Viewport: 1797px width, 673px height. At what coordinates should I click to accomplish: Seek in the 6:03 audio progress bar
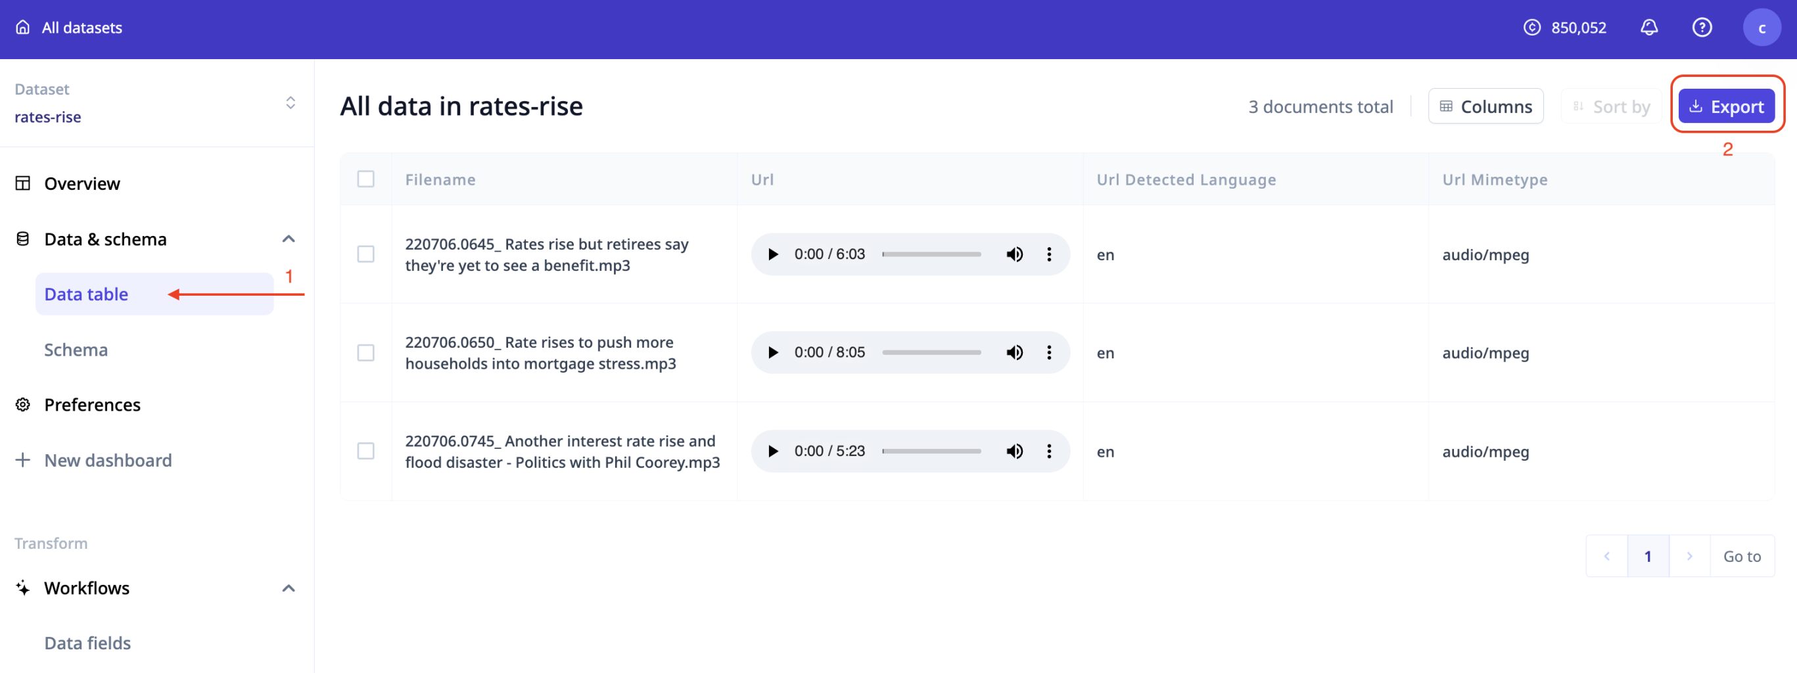pos(931,254)
